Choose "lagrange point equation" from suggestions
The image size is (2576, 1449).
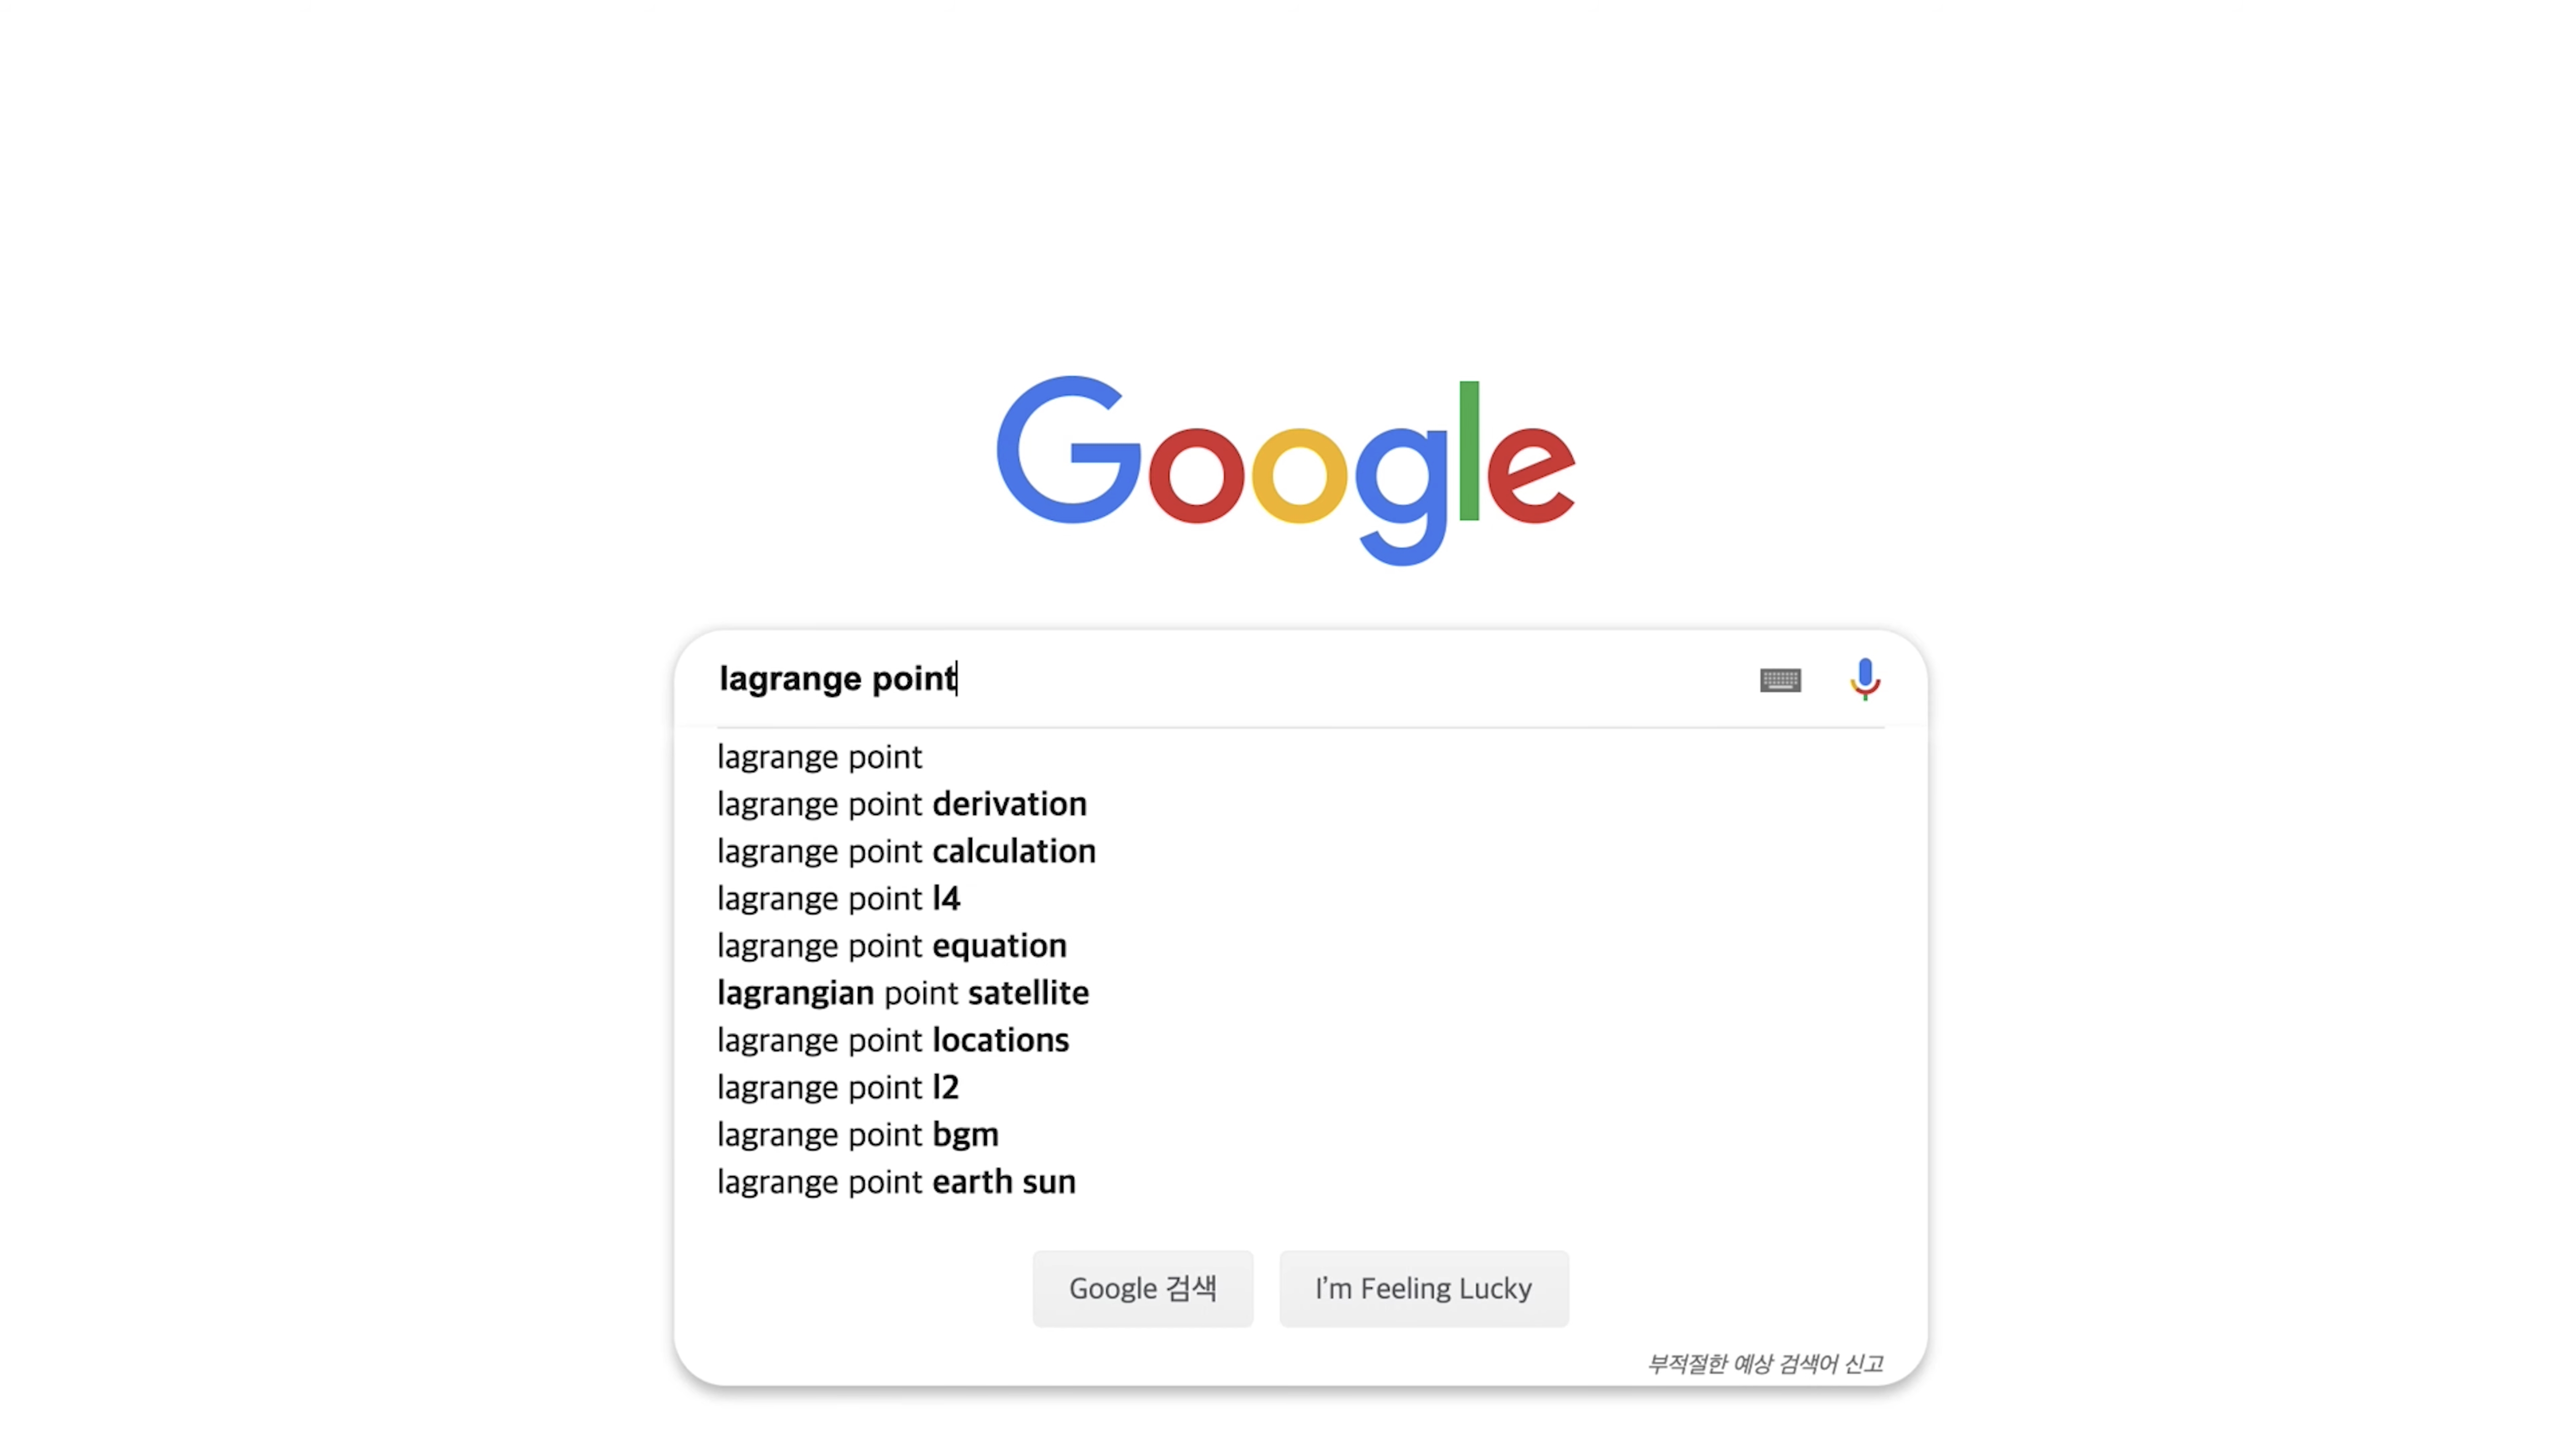coord(1300,945)
